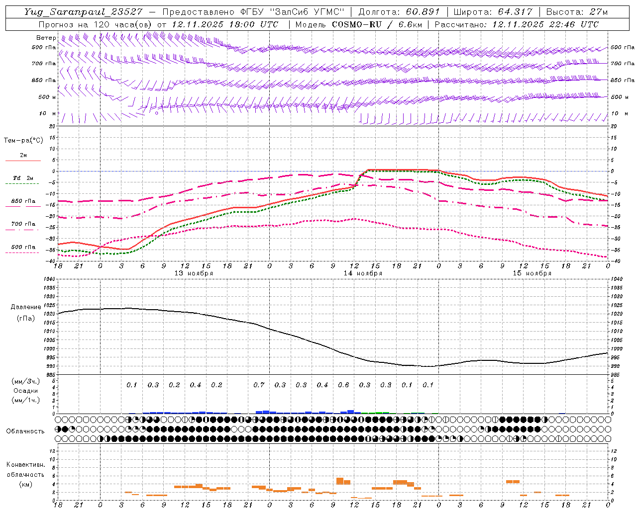Click the '(мм/1ч.)' precipitation unit label

point(26,400)
